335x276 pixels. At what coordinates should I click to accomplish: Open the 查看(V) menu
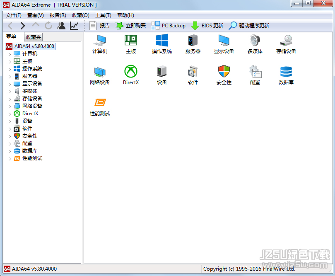point(36,15)
